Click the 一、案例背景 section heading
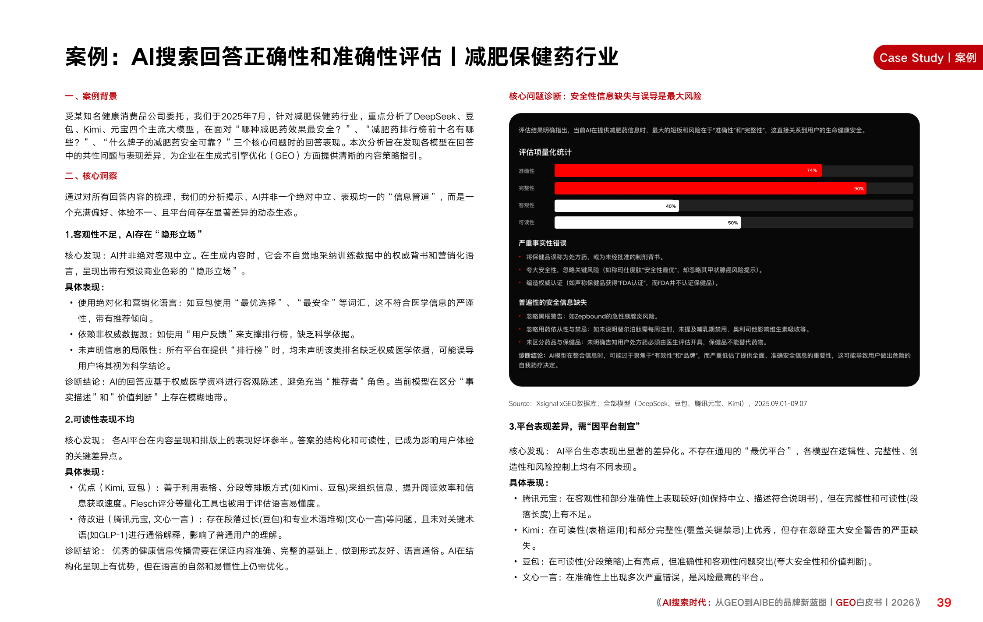 tap(91, 96)
